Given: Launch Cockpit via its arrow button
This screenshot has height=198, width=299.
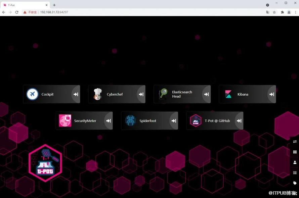Looking at the screenshot, I should [76, 94].
